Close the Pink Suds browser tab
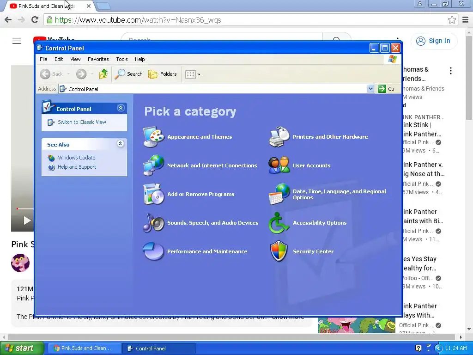Viewport: 473px width, 355px height. pyautogui.click(x=89, y=6)
